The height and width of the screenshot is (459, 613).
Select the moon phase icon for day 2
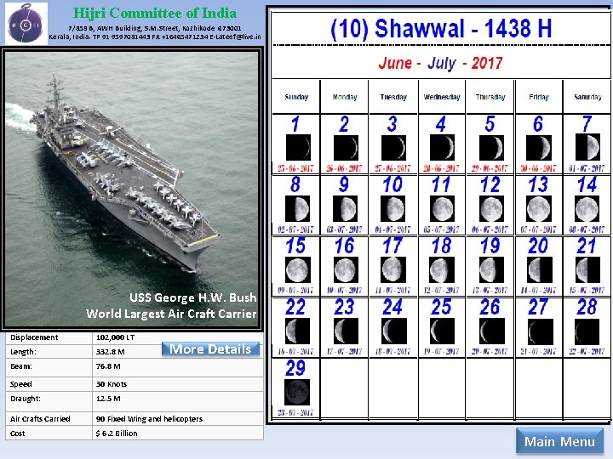click(346, 148)
